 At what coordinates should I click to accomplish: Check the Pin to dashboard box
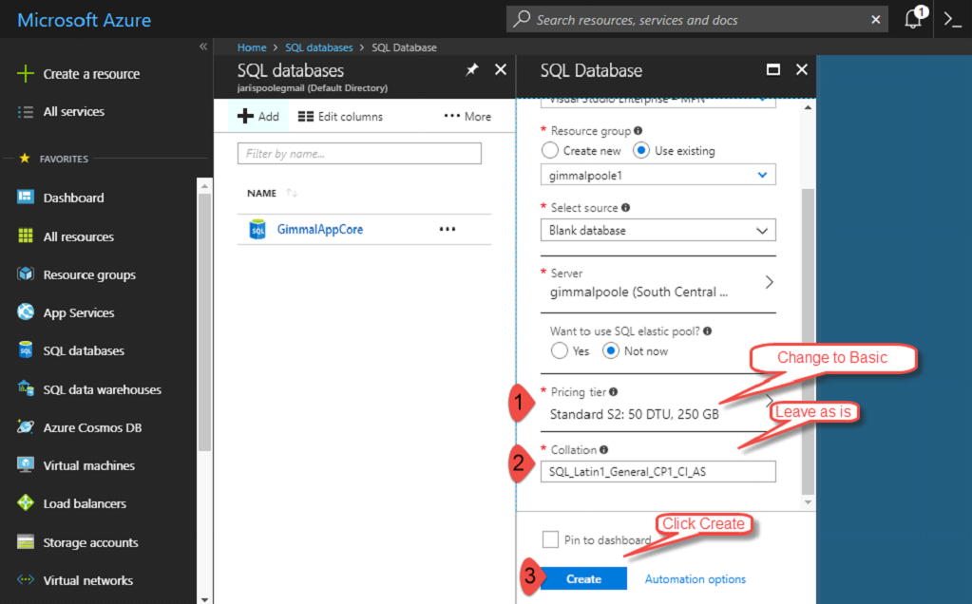pos(550,539)
